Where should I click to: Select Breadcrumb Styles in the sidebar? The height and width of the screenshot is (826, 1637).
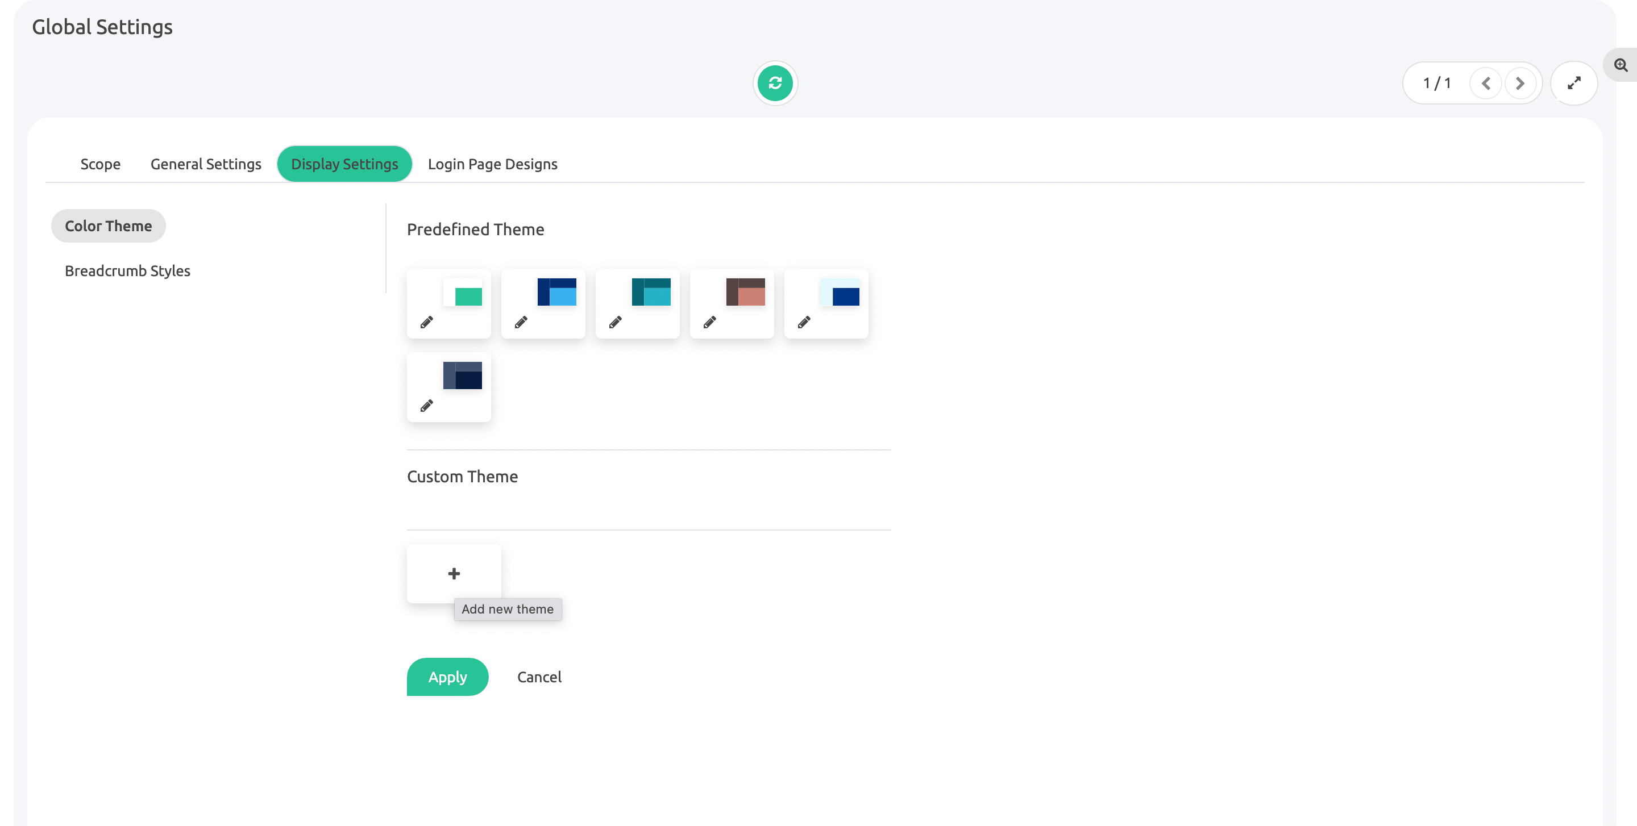point(127,270)
